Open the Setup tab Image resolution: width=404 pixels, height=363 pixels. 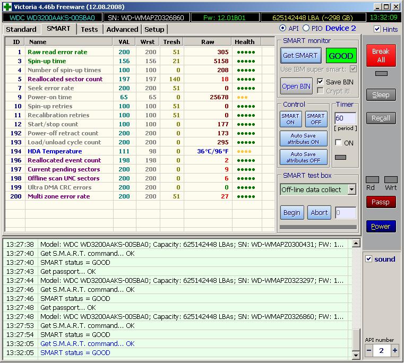[154, 29]
